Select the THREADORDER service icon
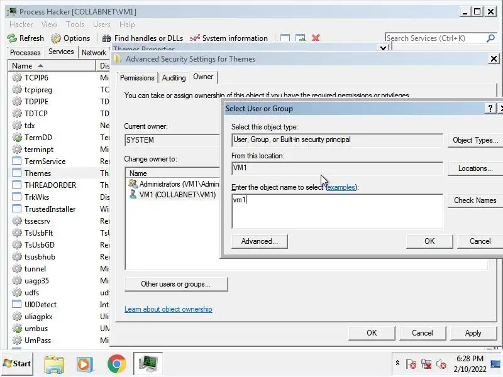 pyautogui.click(x=17, y=185)
